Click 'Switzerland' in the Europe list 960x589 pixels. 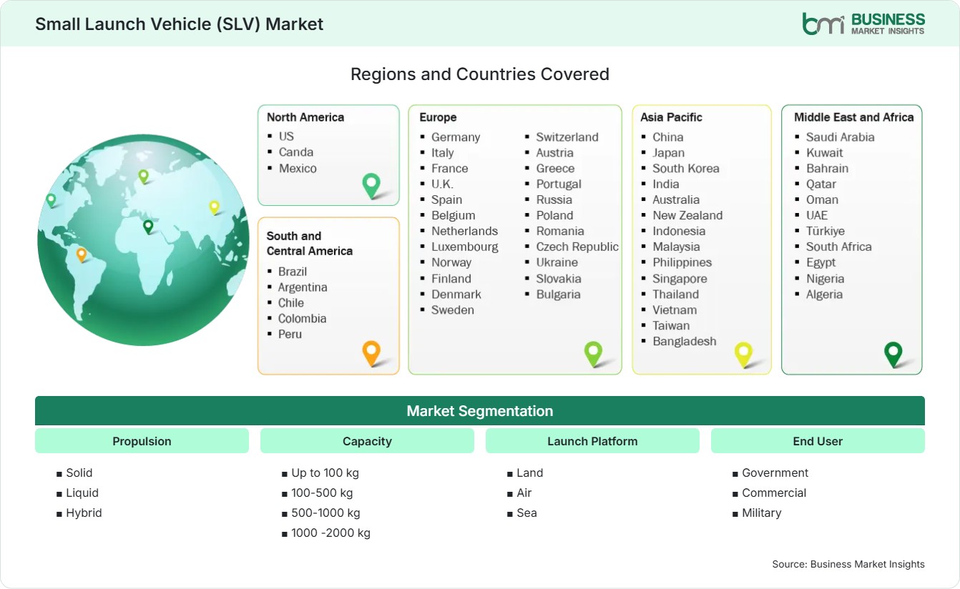click(x=567, y=137)
